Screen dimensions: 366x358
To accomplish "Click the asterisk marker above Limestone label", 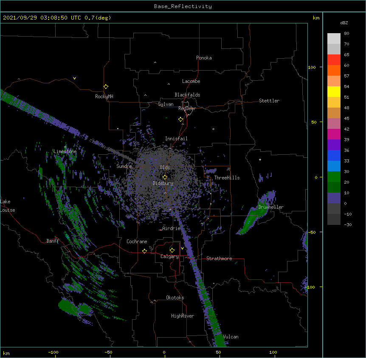I will 65,147.
